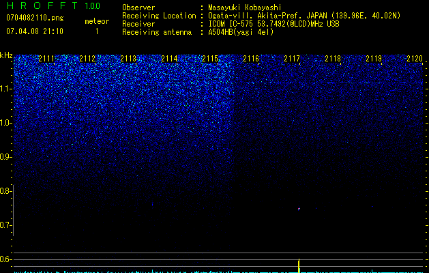Click the meteor count label

97,21
